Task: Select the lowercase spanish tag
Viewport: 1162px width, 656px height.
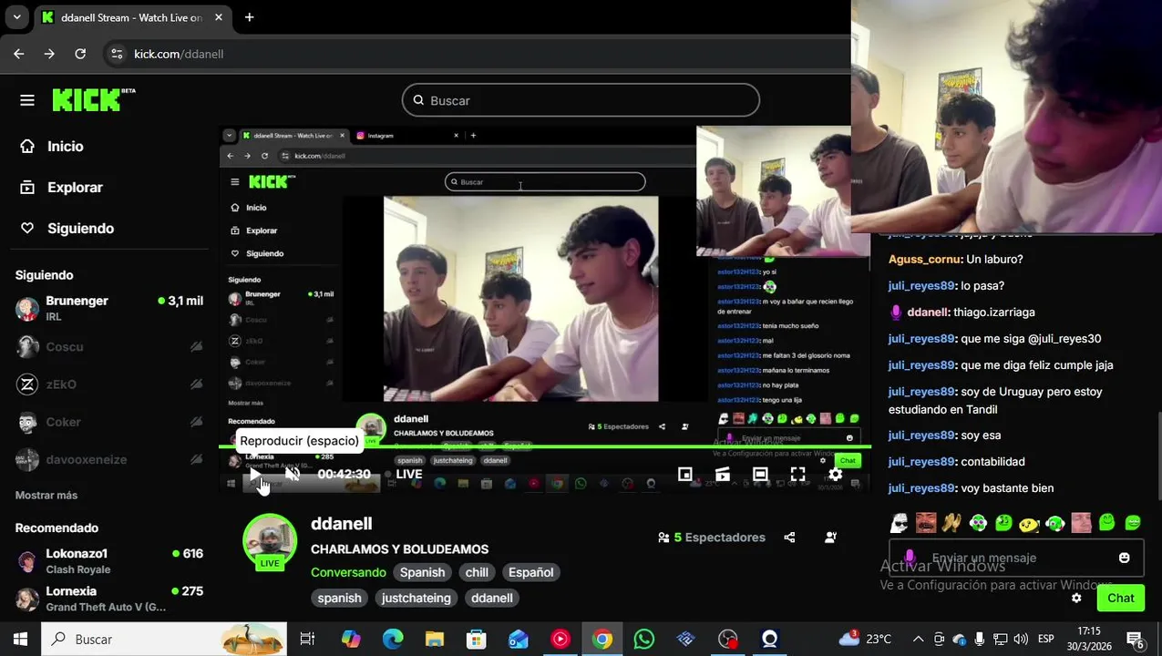Action: pyautogui.click(x=339, y=598)
